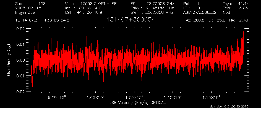Click the IF value 0
Screen dimensions: 266x135
point(199,8)
